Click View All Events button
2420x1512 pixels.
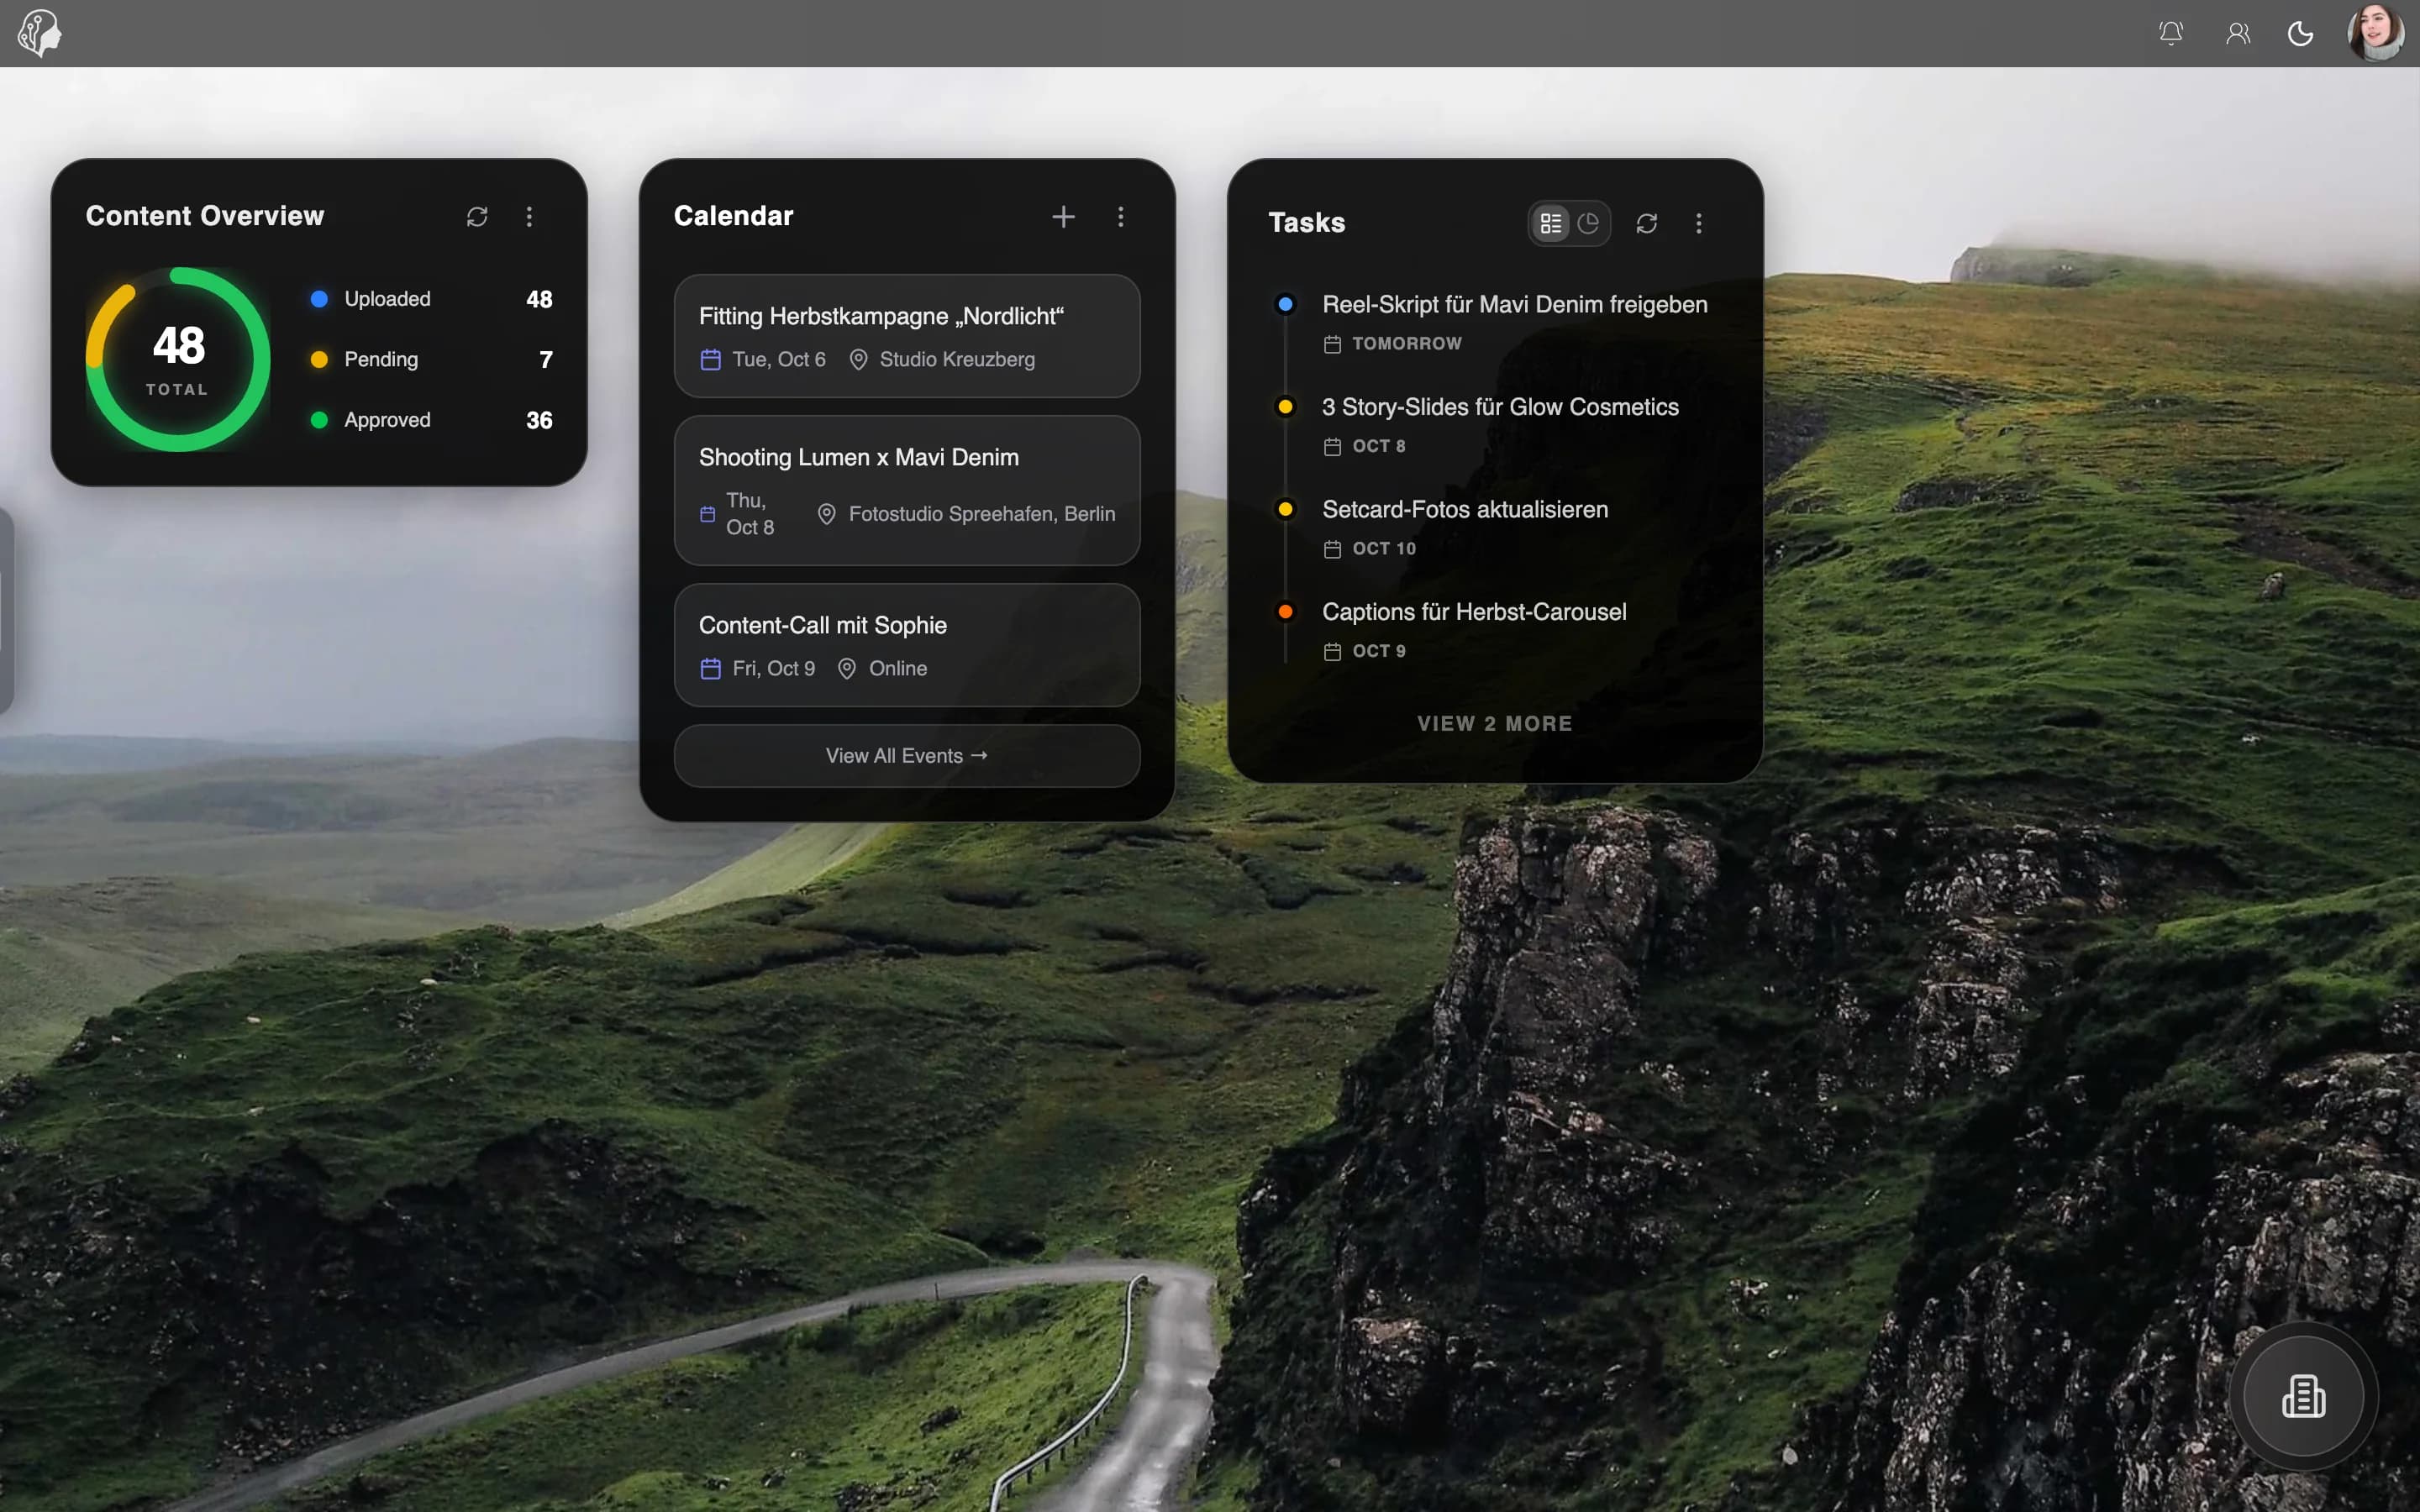click(907, 756)
